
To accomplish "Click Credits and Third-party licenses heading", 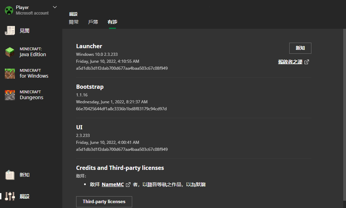I will (x=120, y=168).
